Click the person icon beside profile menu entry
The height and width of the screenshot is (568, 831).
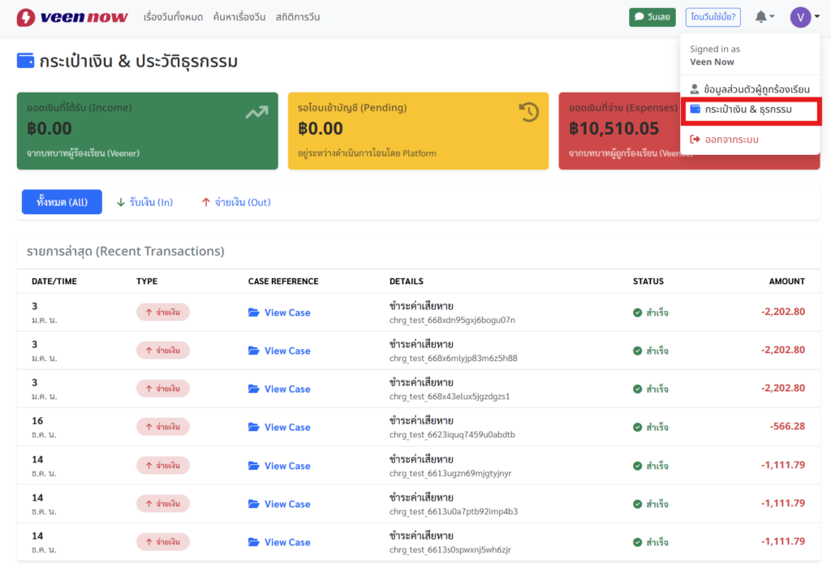[695, 88]
